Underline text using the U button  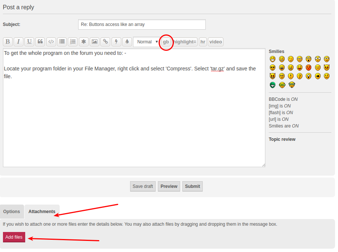pos(29,42)
